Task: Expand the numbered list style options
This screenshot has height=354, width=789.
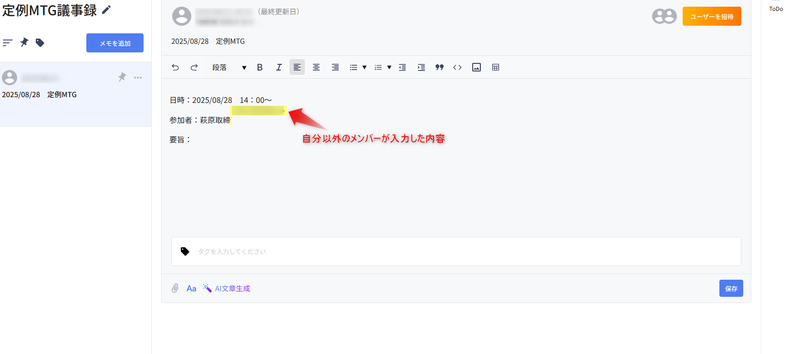Action: click(389, 67)
